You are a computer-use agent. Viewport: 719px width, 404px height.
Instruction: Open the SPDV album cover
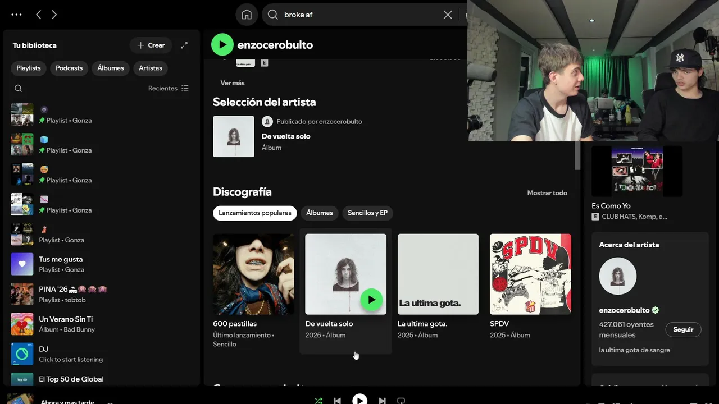(x=530, y=274)
